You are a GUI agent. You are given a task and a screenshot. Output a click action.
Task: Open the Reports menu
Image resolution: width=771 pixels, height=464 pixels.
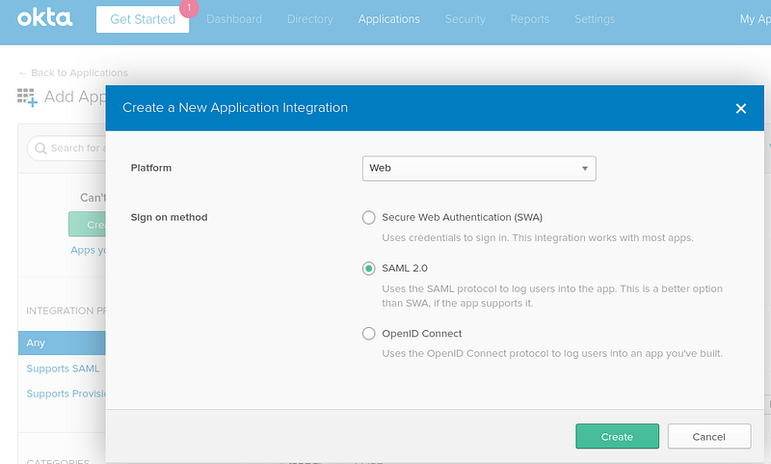coord(529,19)
